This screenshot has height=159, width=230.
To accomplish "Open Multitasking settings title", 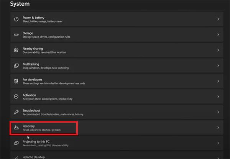I will (x=31, y=64).
